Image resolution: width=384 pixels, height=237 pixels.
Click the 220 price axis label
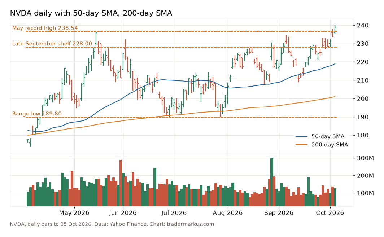[362, 62]
